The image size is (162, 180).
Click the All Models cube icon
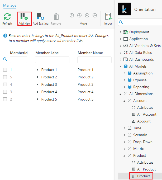tap(126, 66)
